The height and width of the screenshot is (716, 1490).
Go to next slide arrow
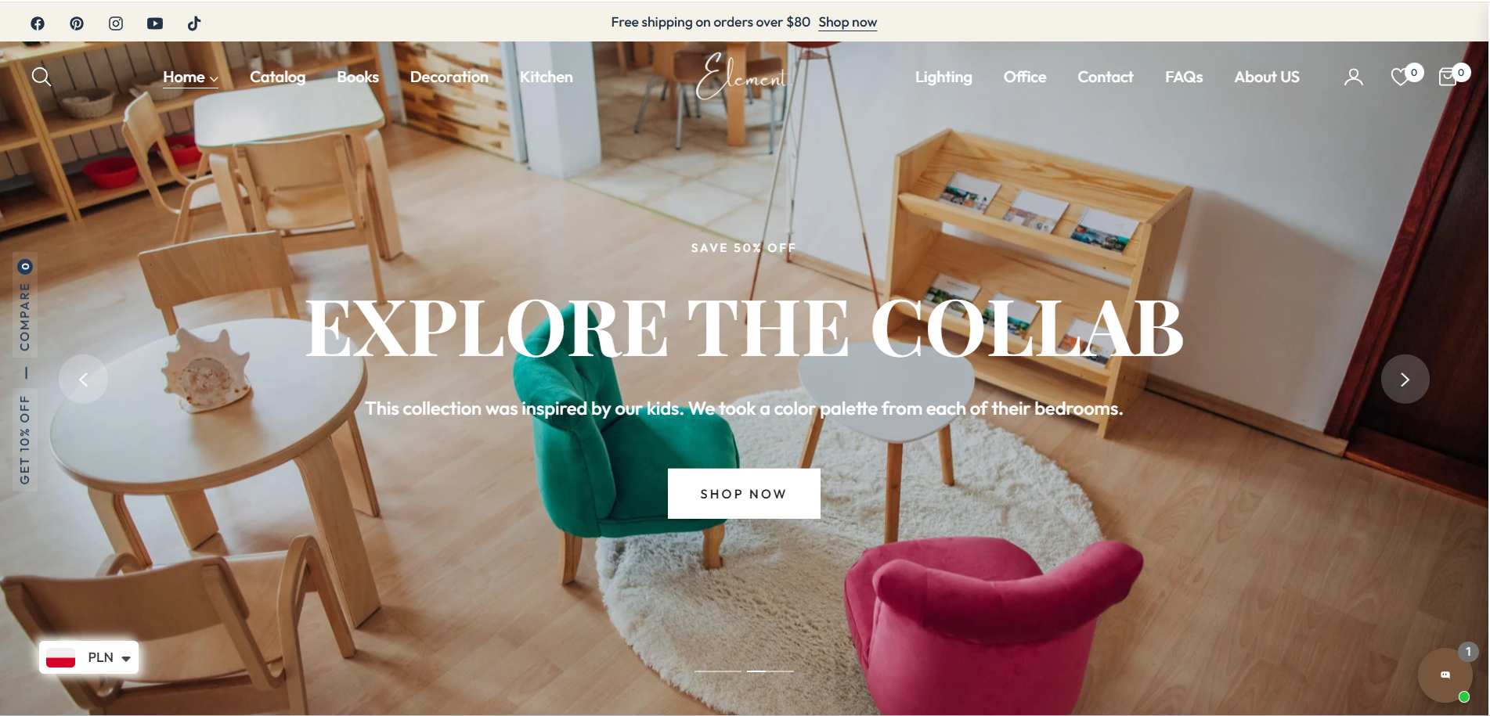(1405, 380)
